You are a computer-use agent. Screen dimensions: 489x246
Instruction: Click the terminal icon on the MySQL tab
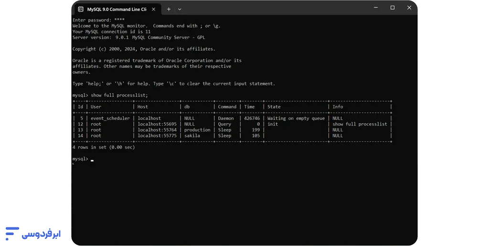(81, 10)
